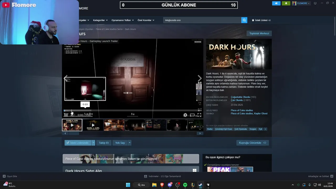
Task: Open the Windows Start menu
Action: point(128,185)
